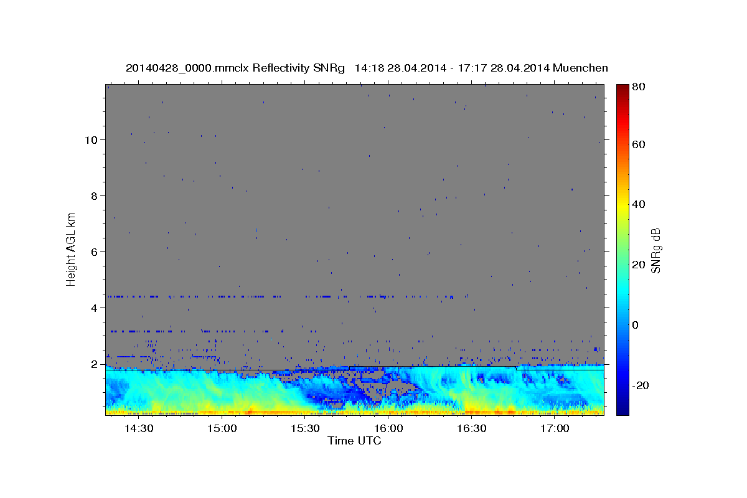The height and width of the screenshot is (498, 747).
Task: Click the height tick label 8
Action: (95, 196)
